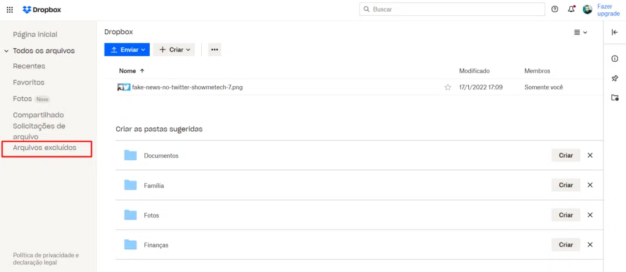Open Arquivos excluídos in sidebar
Screen dimensions: 626x272
[45, 148]
